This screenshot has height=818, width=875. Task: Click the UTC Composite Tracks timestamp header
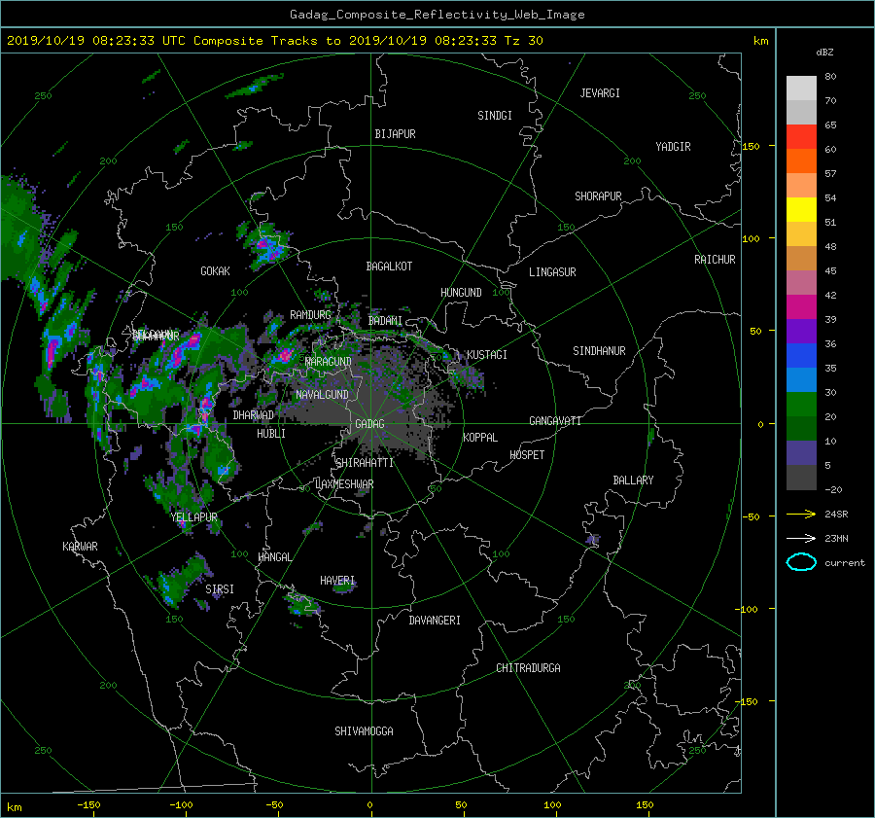pyautogui.click(x=274, y=41)
